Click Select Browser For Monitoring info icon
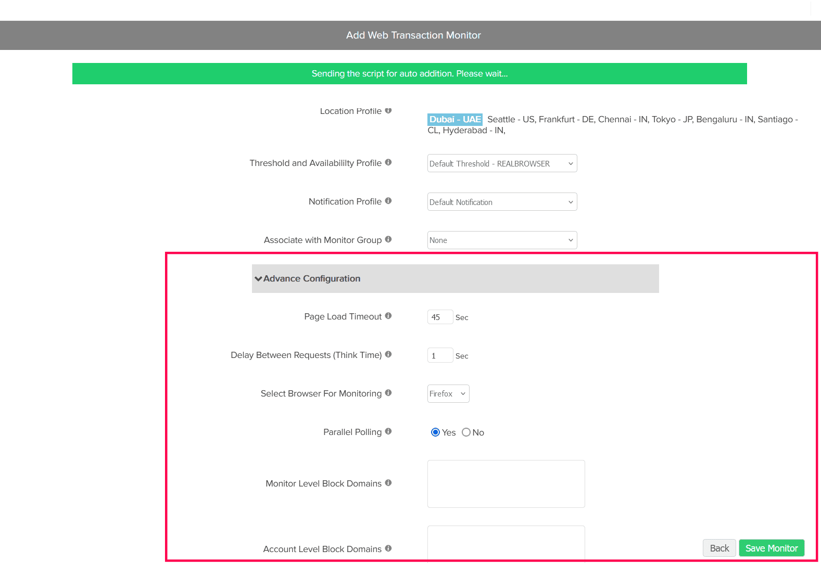 pos(388,393)
